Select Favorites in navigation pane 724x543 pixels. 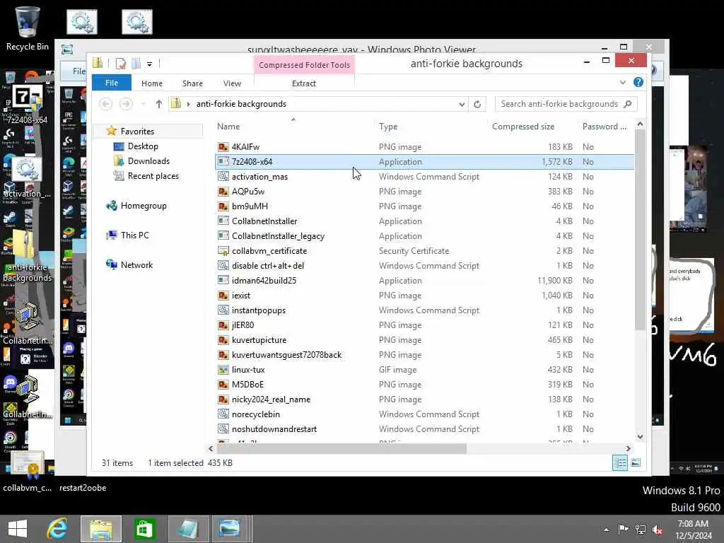[137, 132]
